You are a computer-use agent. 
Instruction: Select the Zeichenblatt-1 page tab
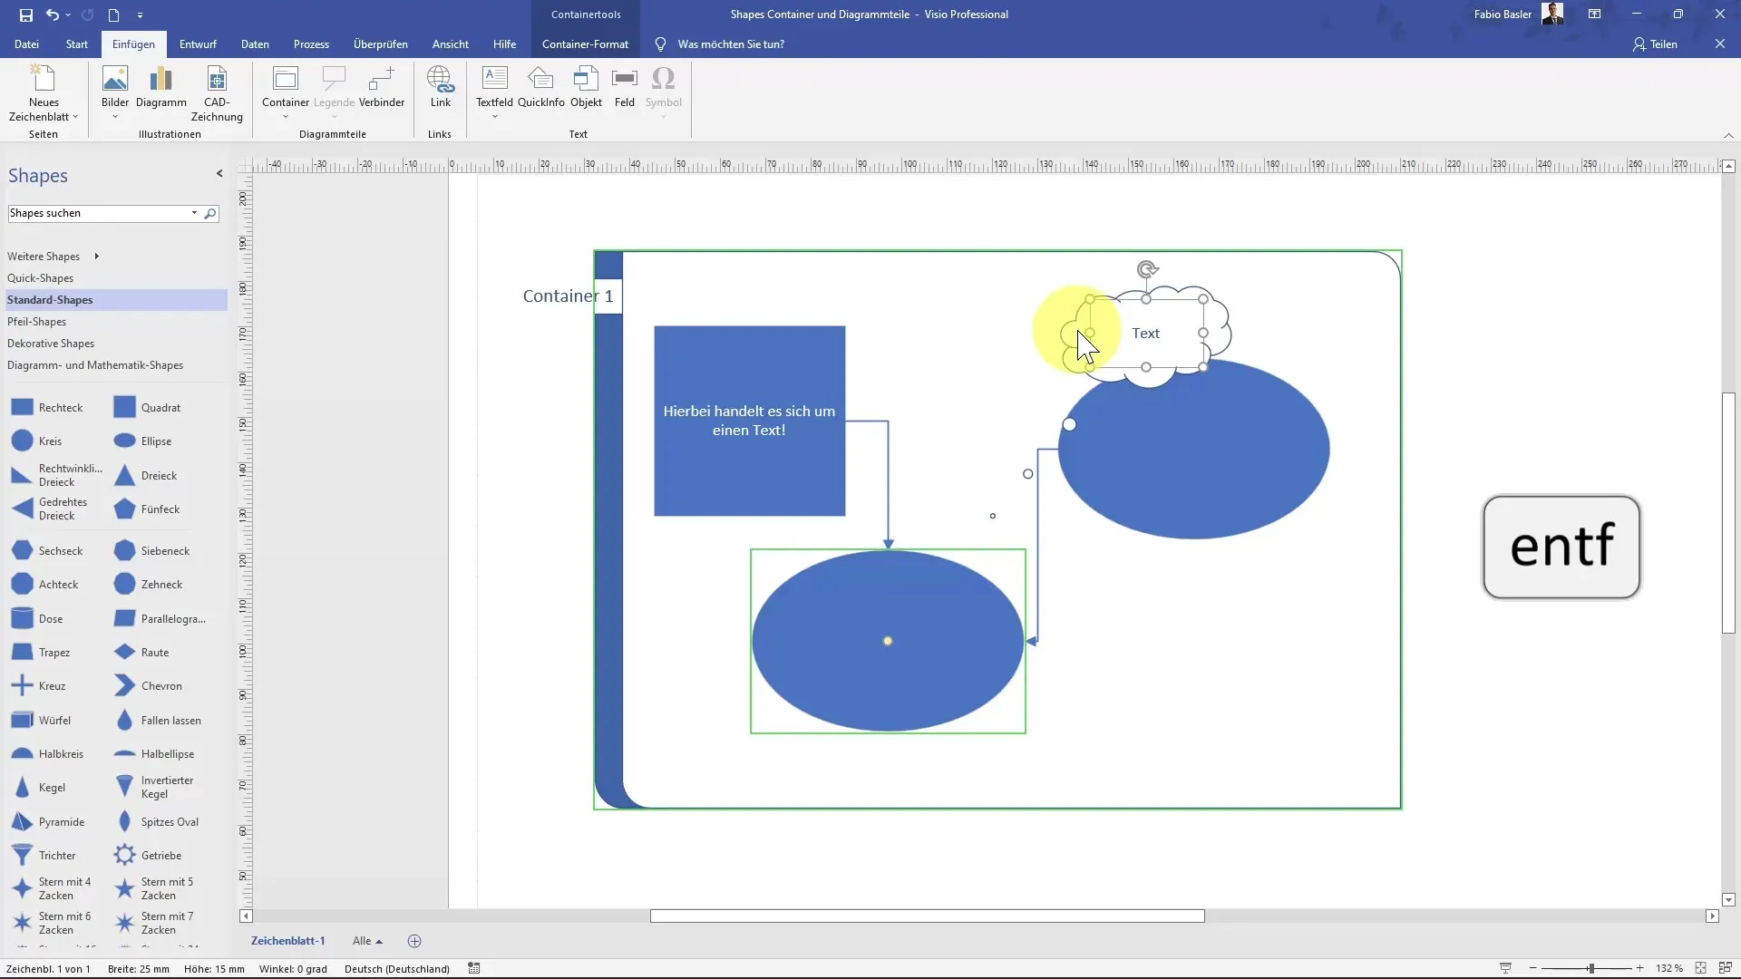(x=287, y=941)
